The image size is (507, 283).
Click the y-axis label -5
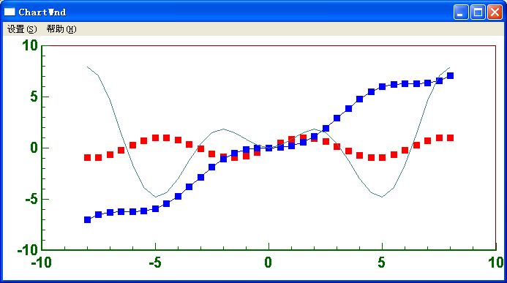tap(31, 200)
